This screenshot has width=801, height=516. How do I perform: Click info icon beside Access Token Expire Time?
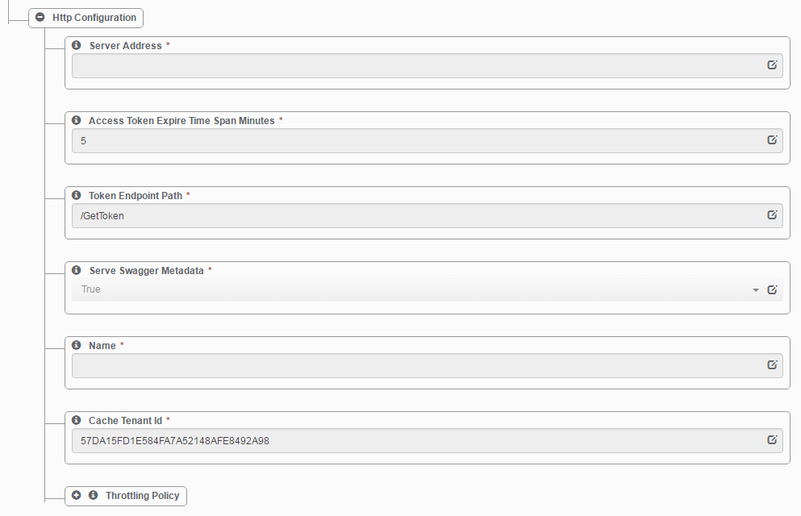click(76, 120)
